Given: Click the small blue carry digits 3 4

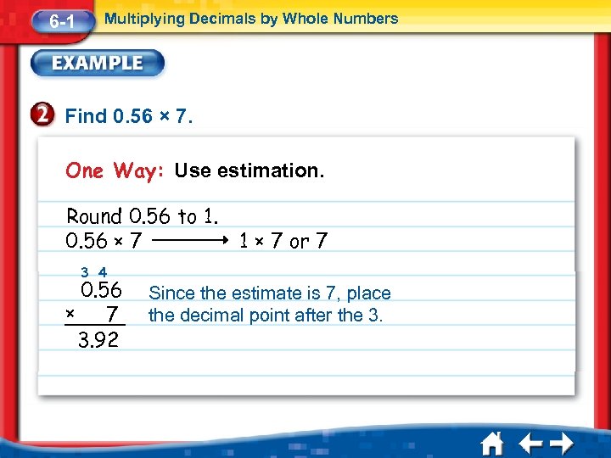Looking at the screenshot, I should 93,271.
